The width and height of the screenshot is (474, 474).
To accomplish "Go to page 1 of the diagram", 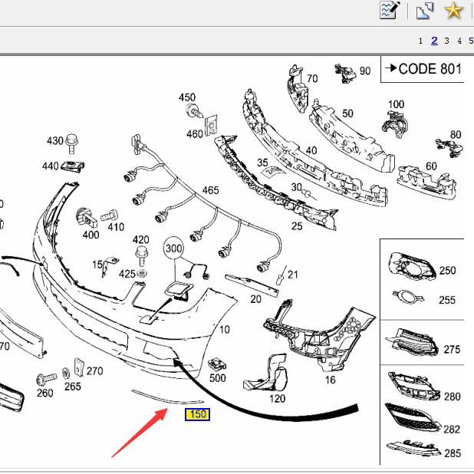I will [x=420, y=41].
